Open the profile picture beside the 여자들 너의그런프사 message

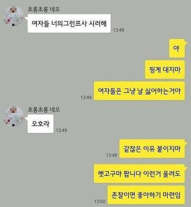pos(14,16)
